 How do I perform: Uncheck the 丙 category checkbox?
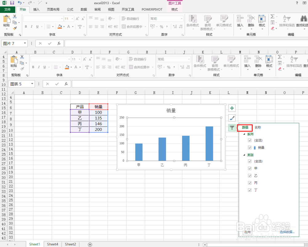pyautogui.click(x=250, y=182)
